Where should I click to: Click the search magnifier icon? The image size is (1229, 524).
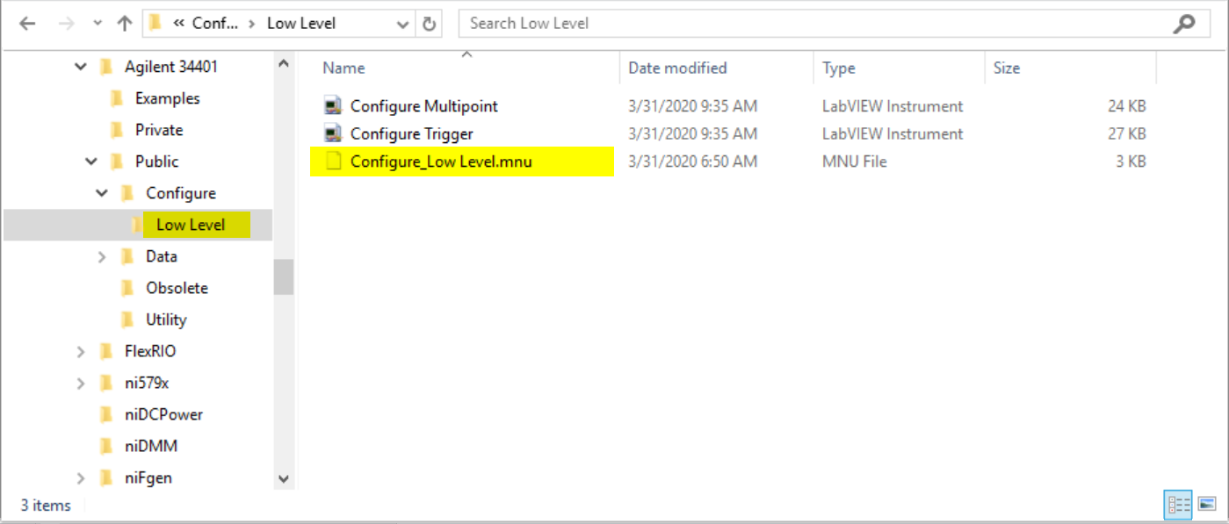click(1183, 24)
